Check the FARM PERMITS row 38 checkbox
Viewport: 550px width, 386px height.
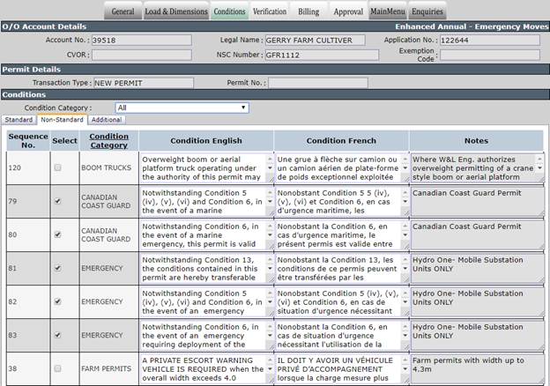58,368
